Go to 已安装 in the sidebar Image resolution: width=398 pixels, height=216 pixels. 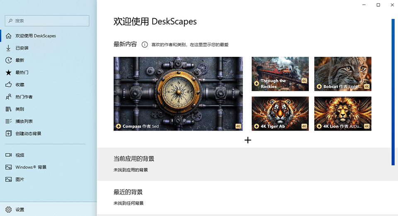click(48, 48)
